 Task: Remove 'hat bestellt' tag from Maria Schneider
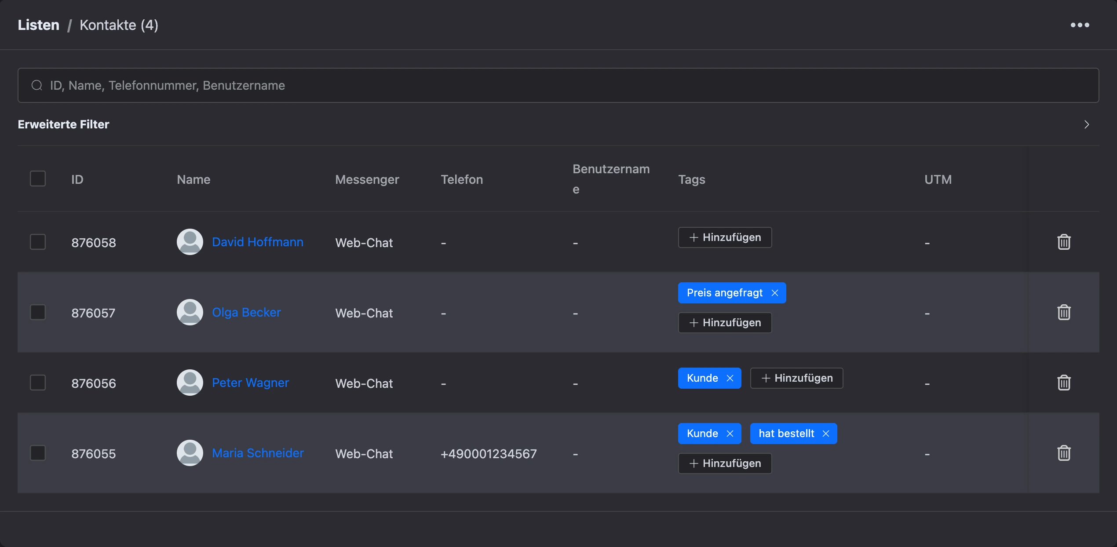[x=826, y=434]
